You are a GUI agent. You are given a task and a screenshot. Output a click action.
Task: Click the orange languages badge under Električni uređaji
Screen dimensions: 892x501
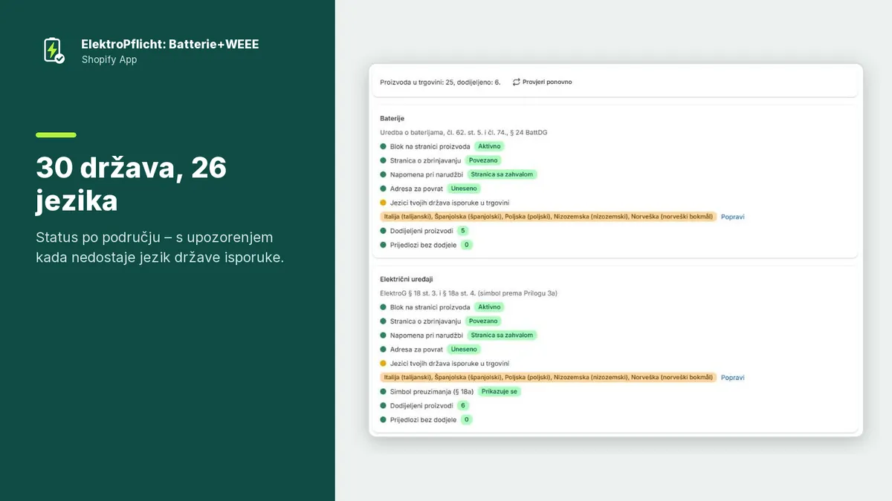pyautogui.click(x=548, y=378)
